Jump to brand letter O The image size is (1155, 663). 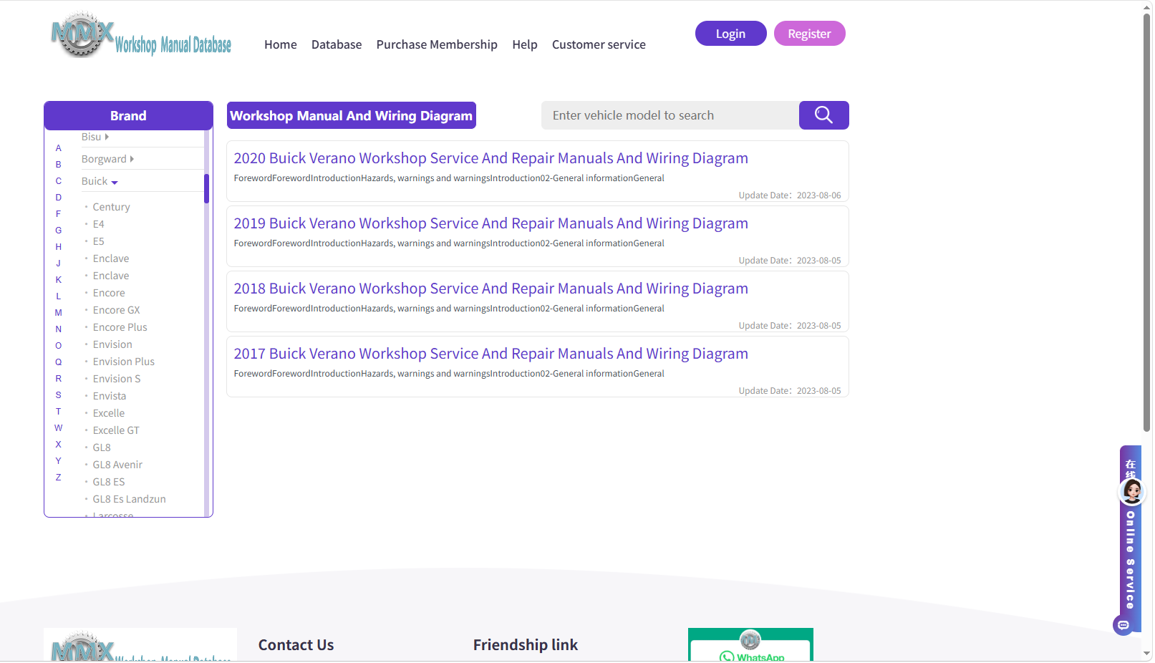[x=59, y=346]
